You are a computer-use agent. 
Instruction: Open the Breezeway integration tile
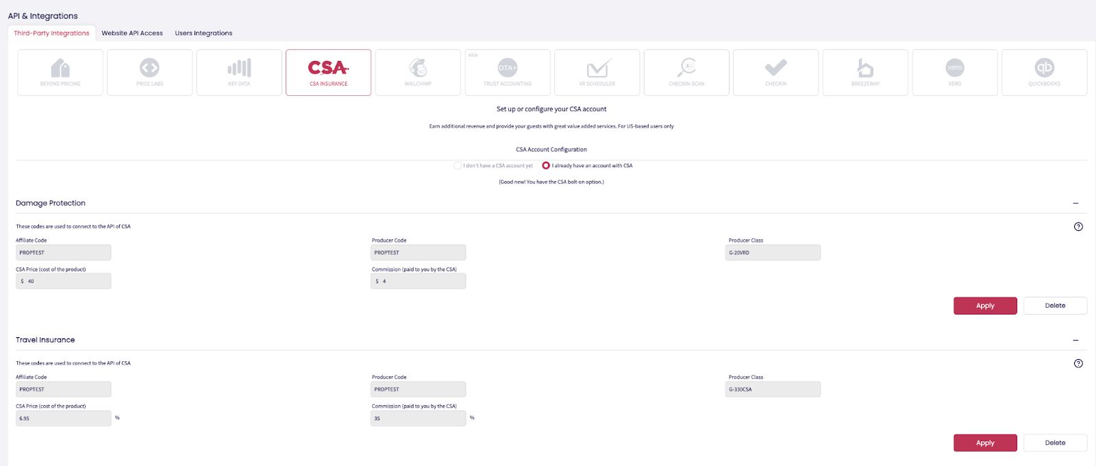(865, 72)
